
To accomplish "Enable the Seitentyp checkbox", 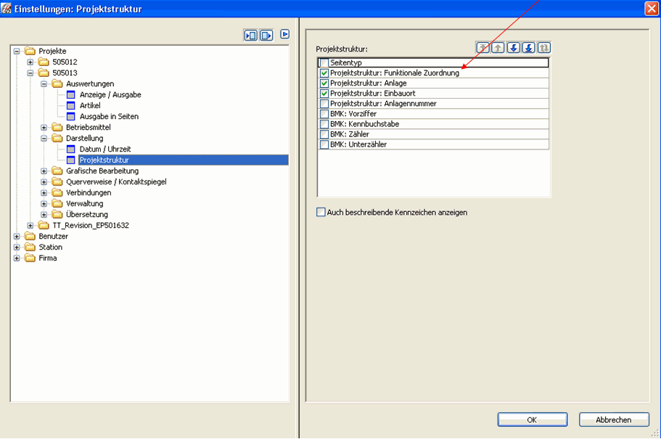I will click(324, 63).
